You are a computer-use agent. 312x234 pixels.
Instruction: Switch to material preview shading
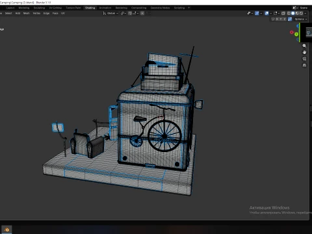click(x=297, y=13)
